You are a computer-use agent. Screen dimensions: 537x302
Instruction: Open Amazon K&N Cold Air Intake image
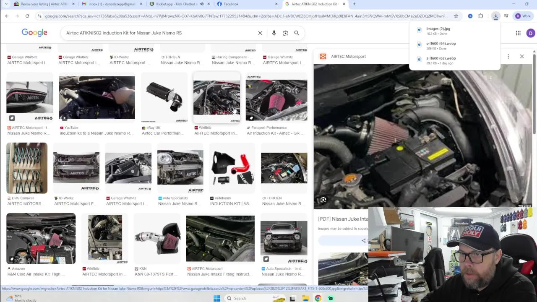tap(41, 239)
